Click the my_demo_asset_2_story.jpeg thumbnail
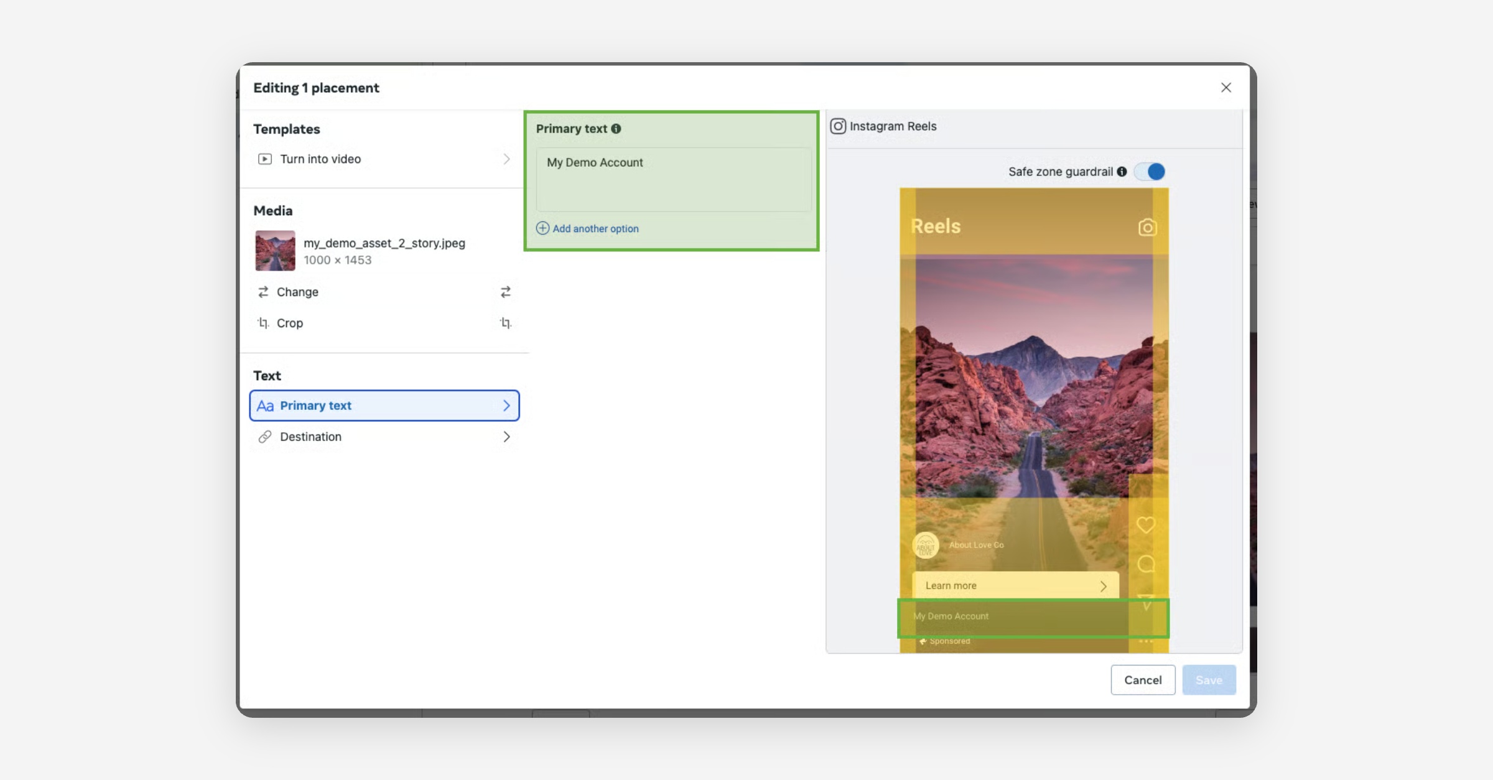The height and width of the screenshot is (780, 1493). [275, 251]
